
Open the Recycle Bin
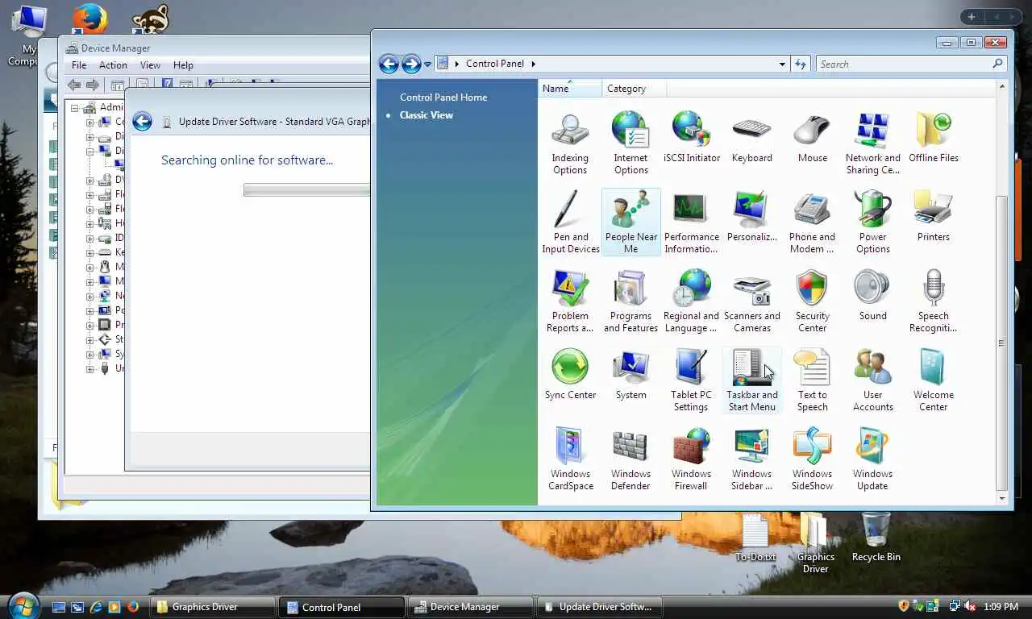(x=876, y=537)
